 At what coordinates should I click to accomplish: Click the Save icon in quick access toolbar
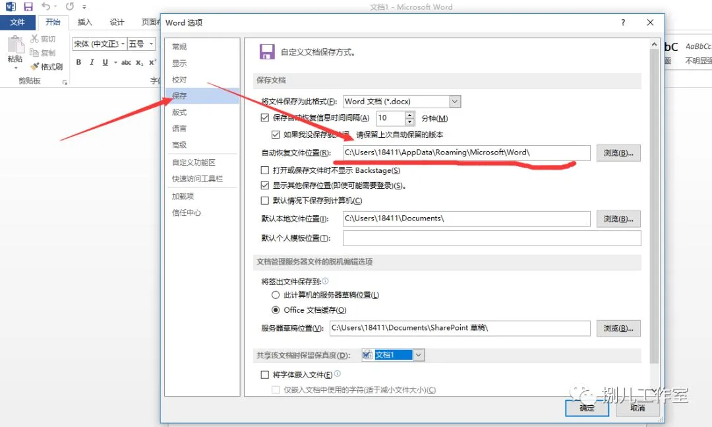tap(28, 7)
